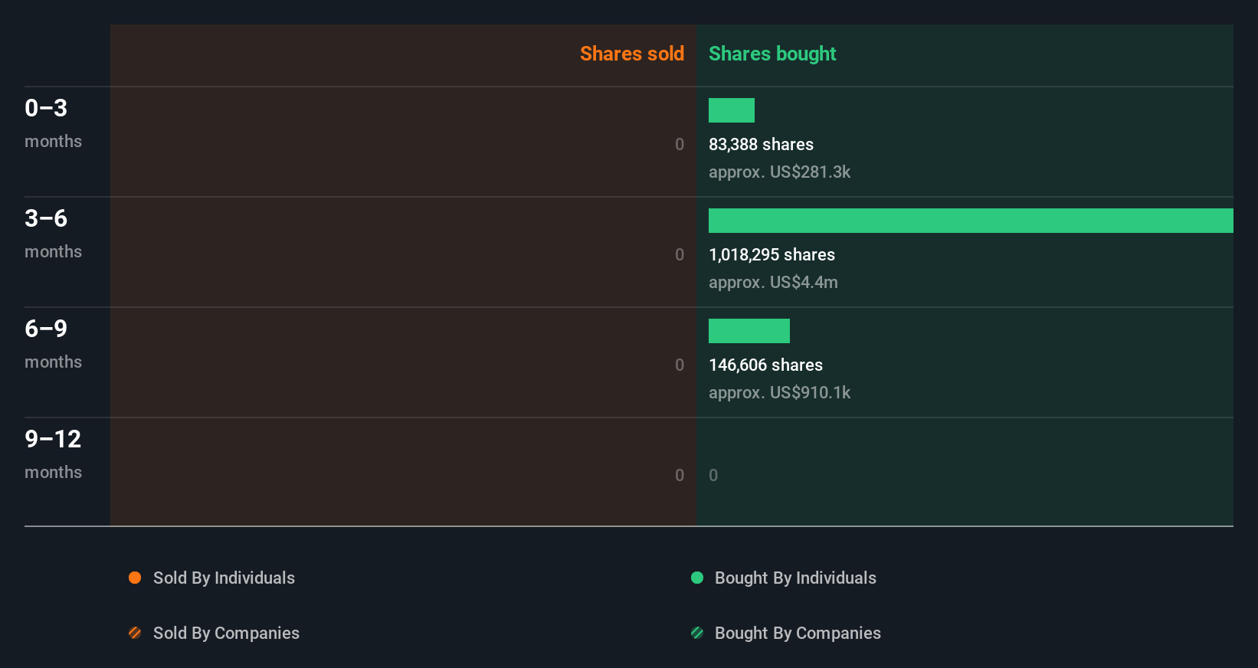
Task: Click the shares sold zero in 0–3 months row
Action: [x=680, y=144]
